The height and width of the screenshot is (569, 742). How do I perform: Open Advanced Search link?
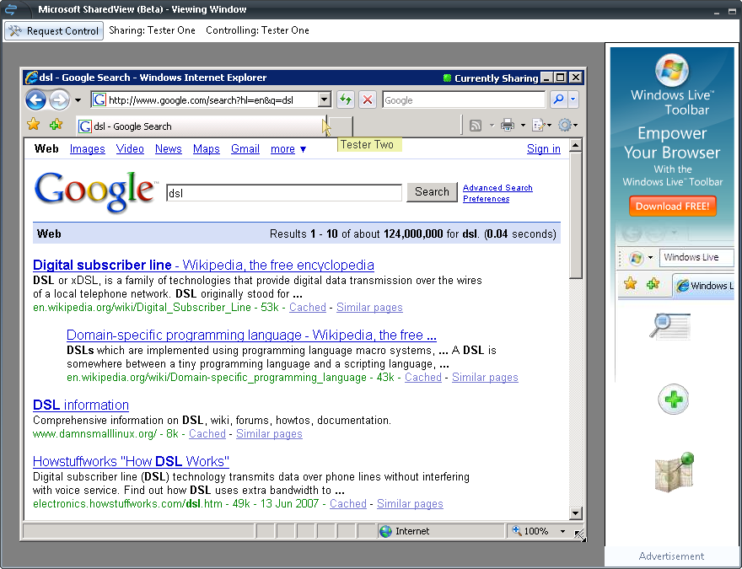(x=497, y=188)
